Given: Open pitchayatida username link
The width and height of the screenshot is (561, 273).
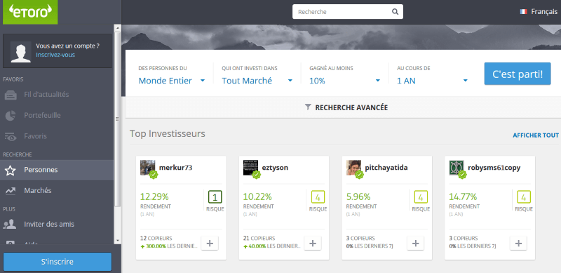Looking at the screenshot, I should (x=386, y=168).
